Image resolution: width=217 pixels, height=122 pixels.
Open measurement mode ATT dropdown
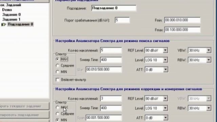point(165,118)
